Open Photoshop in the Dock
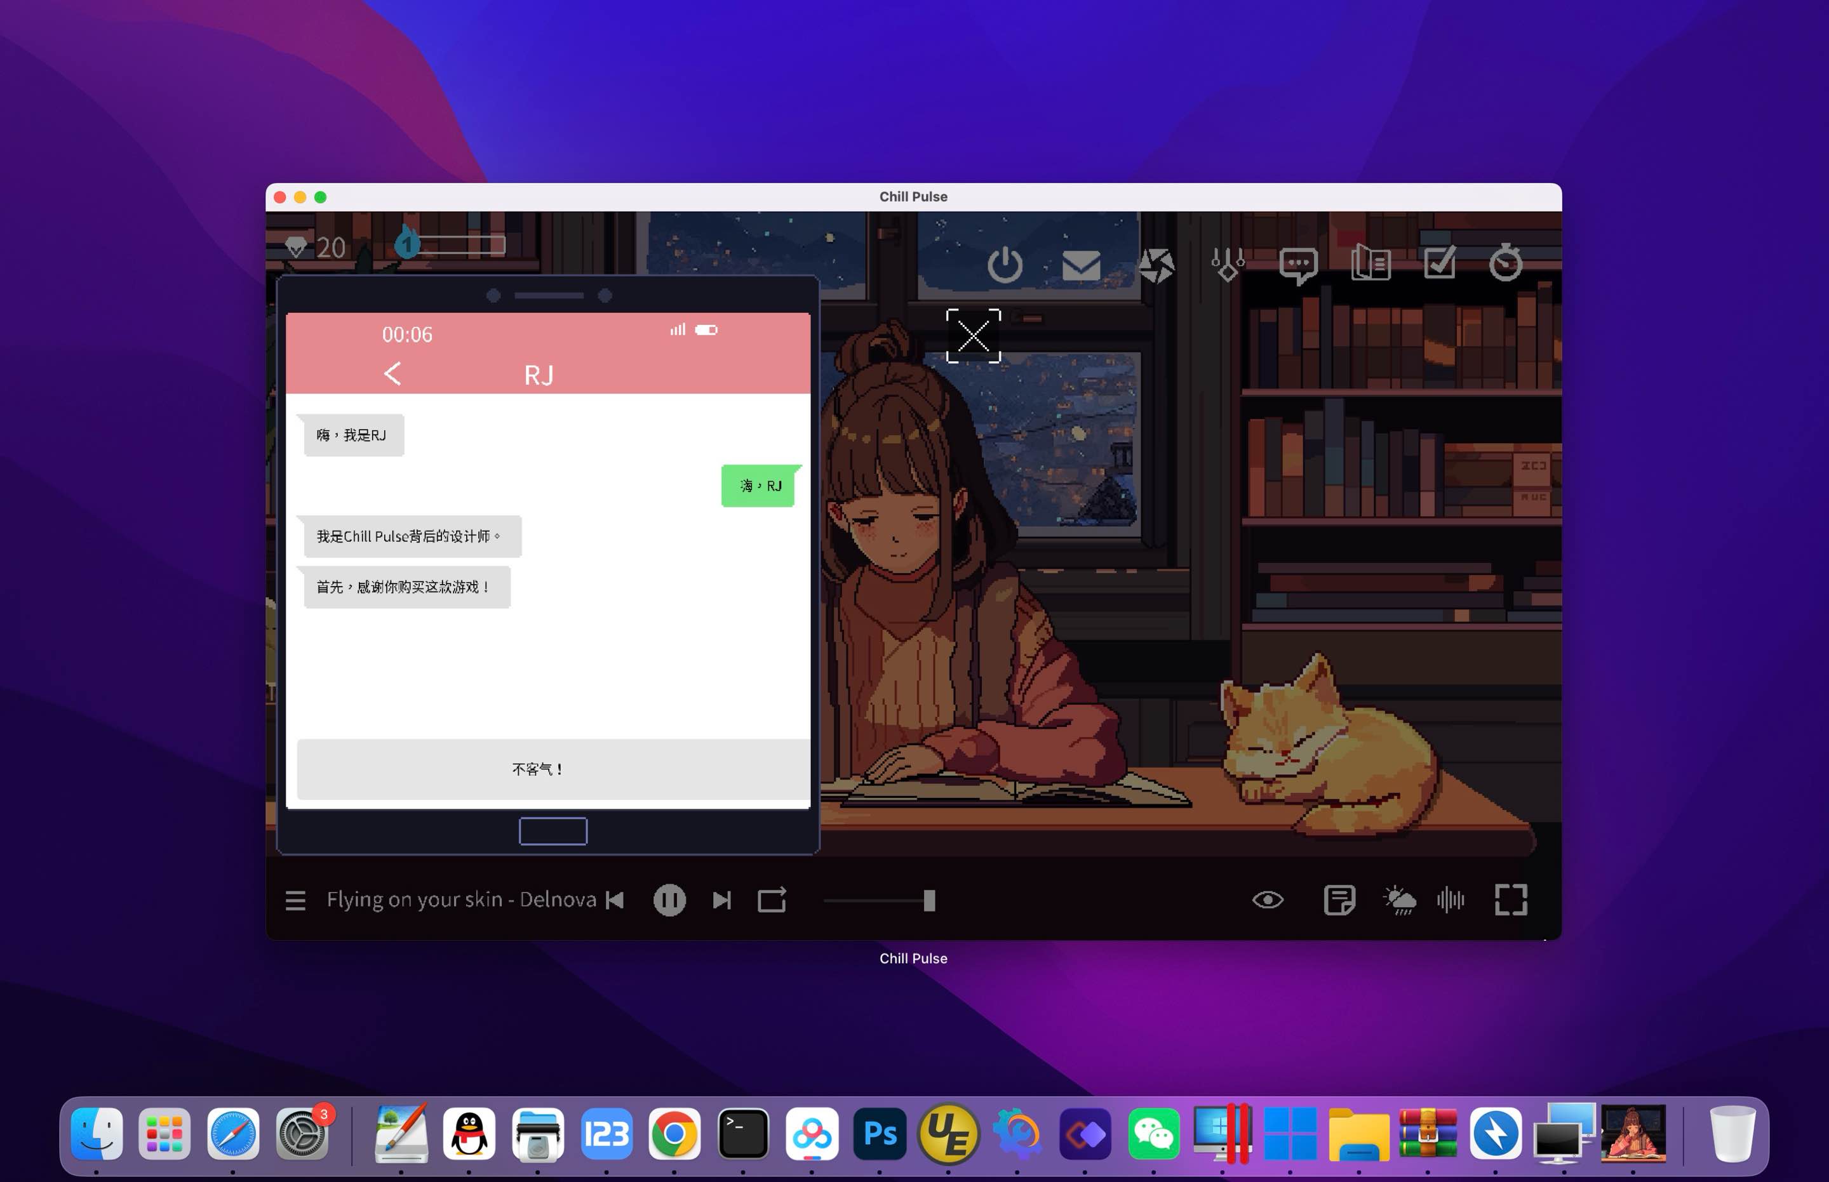Viewport: 1829px width, 1182px height. 880,1133
